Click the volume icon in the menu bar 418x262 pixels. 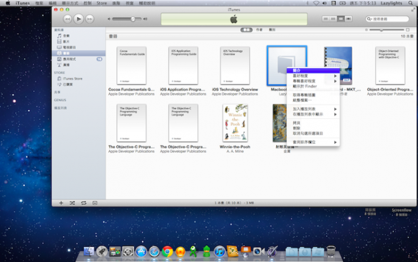[325, 3]
